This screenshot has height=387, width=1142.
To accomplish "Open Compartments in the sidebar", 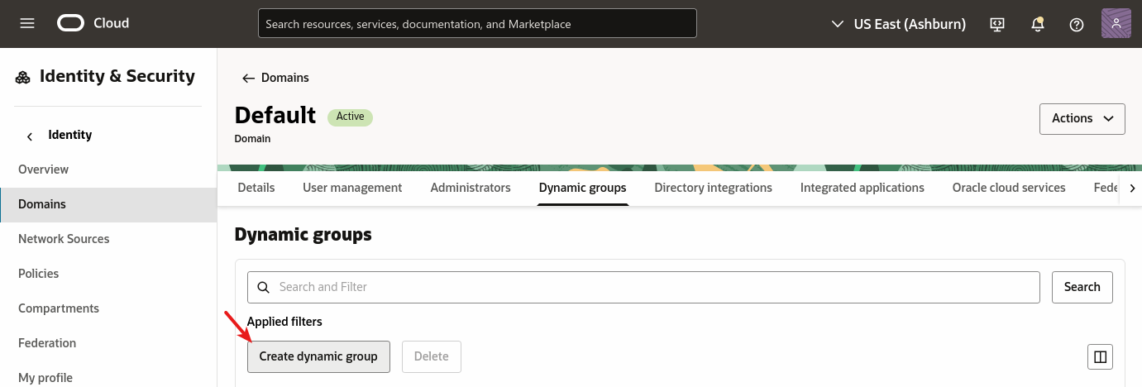I will click(x=108, y=308).
